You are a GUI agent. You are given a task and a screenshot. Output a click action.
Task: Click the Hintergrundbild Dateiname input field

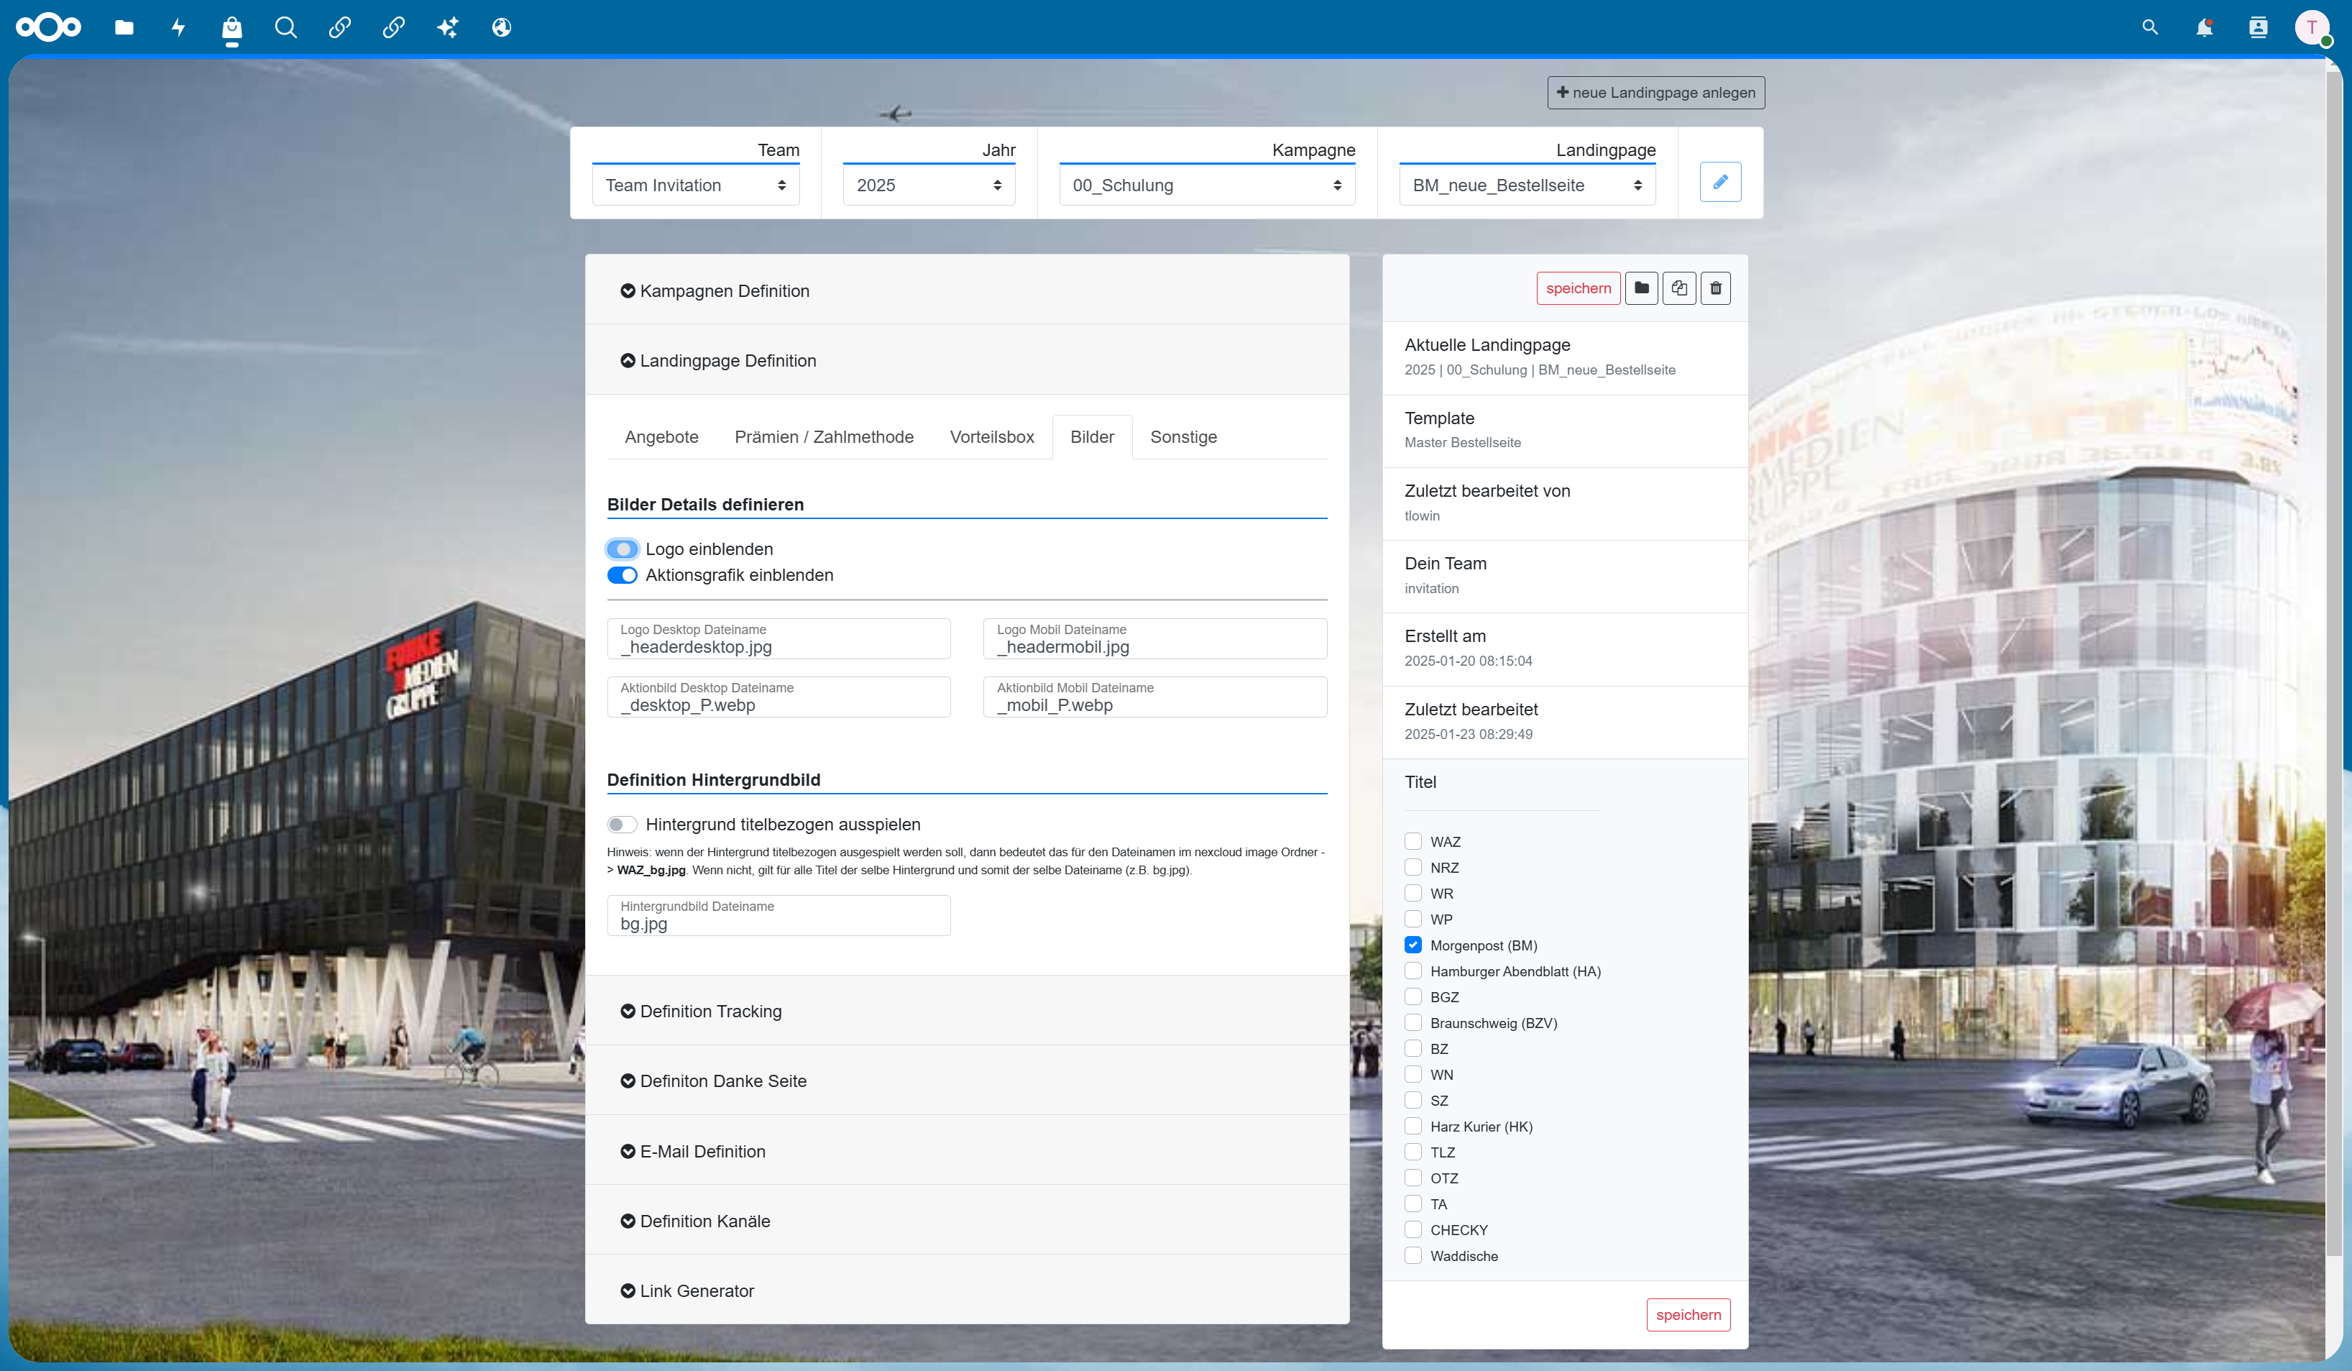778,915
